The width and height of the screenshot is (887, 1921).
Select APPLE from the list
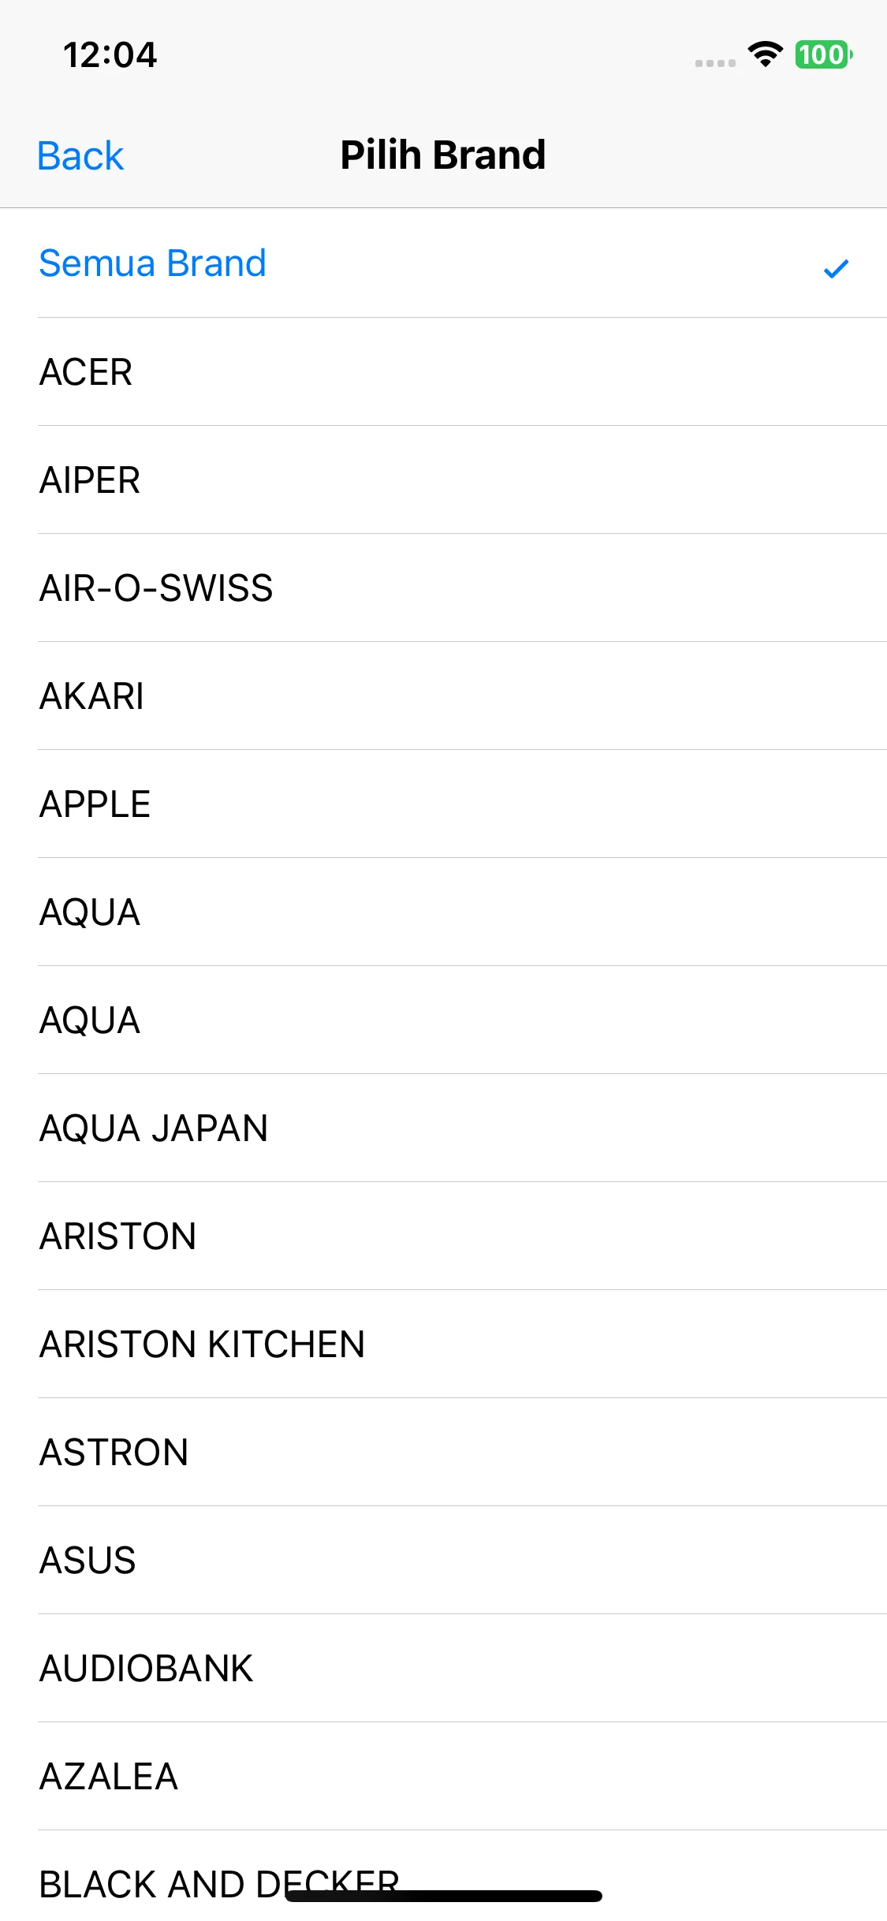coord(443,804)
